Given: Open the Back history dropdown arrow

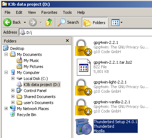Looking at the screenshot, I should [x=25, y=22].
